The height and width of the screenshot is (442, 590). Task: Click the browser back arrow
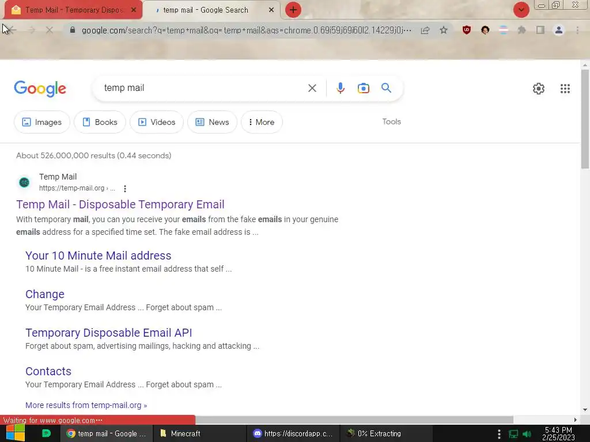[x=12, y=30]
